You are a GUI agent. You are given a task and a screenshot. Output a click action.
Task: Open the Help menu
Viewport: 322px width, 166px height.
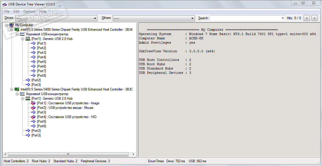click(43, 11)
